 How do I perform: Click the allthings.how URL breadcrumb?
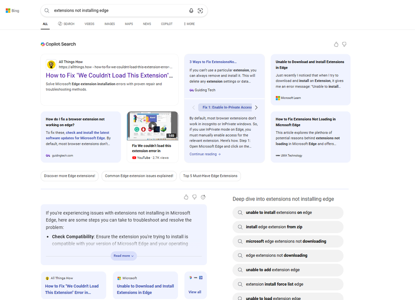tap(115, 67)
